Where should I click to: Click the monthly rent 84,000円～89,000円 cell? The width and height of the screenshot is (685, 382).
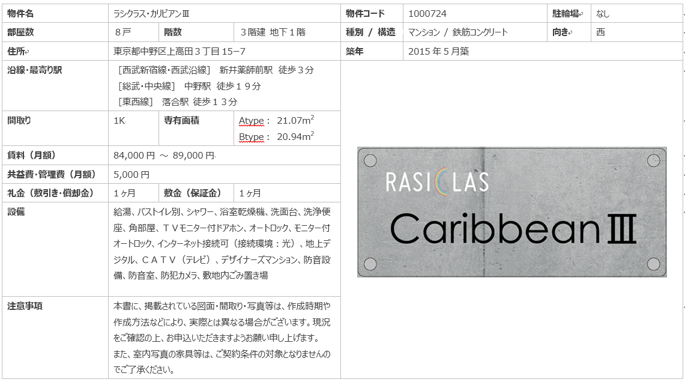point(164,156)
